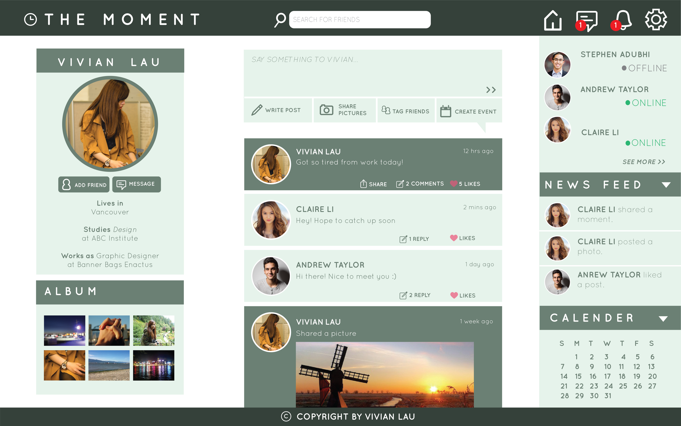Like Vivian's 'Got so tired' post
The image size is (681, 426).
(x=454, y=183)
